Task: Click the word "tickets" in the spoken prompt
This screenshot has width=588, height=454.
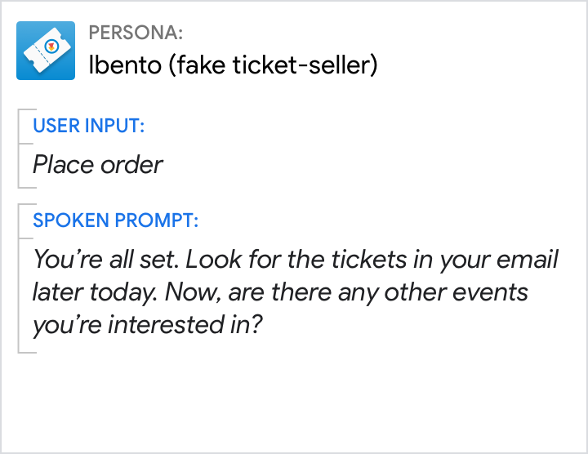Action: (x=372, y=260)
